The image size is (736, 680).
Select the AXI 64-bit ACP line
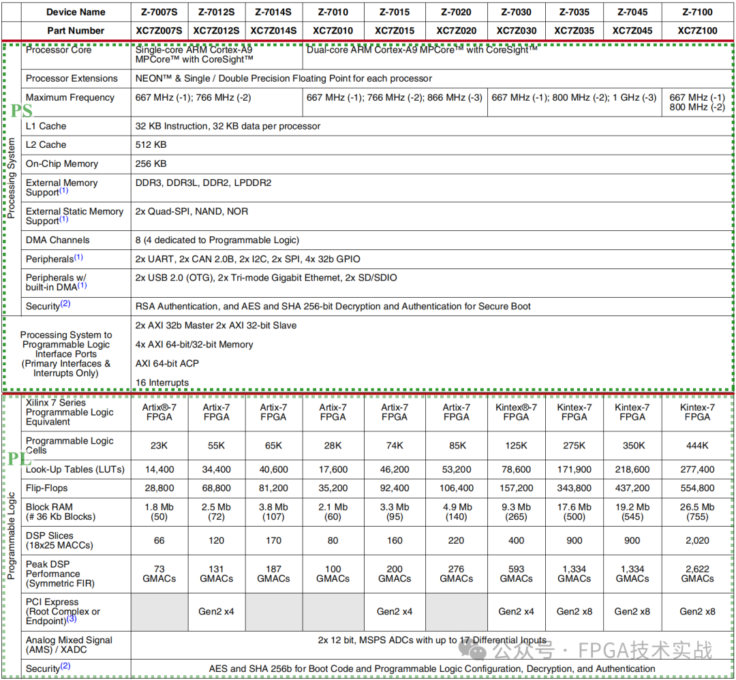coord(167,364)
